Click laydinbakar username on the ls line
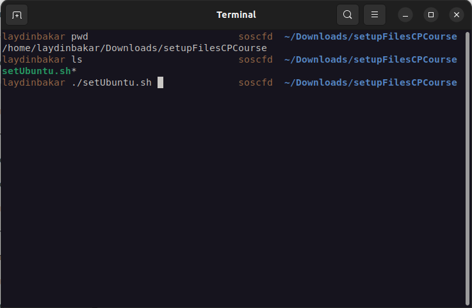The height and width of the screenshot is (308, 472). 34,59
